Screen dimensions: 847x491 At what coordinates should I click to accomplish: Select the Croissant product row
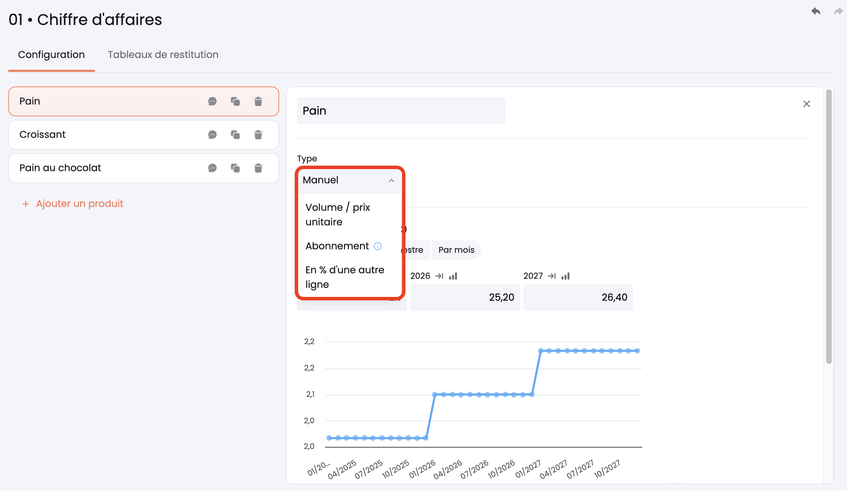[144, 135]
